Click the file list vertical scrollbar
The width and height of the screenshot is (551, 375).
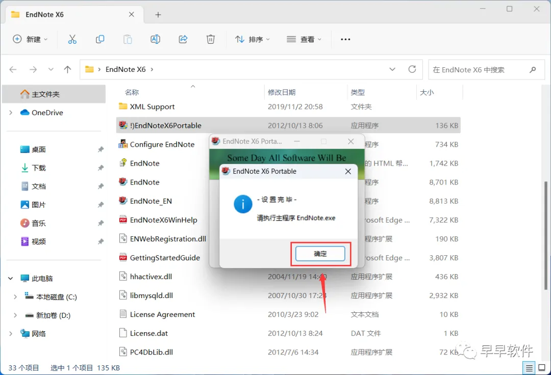point(546,235)
